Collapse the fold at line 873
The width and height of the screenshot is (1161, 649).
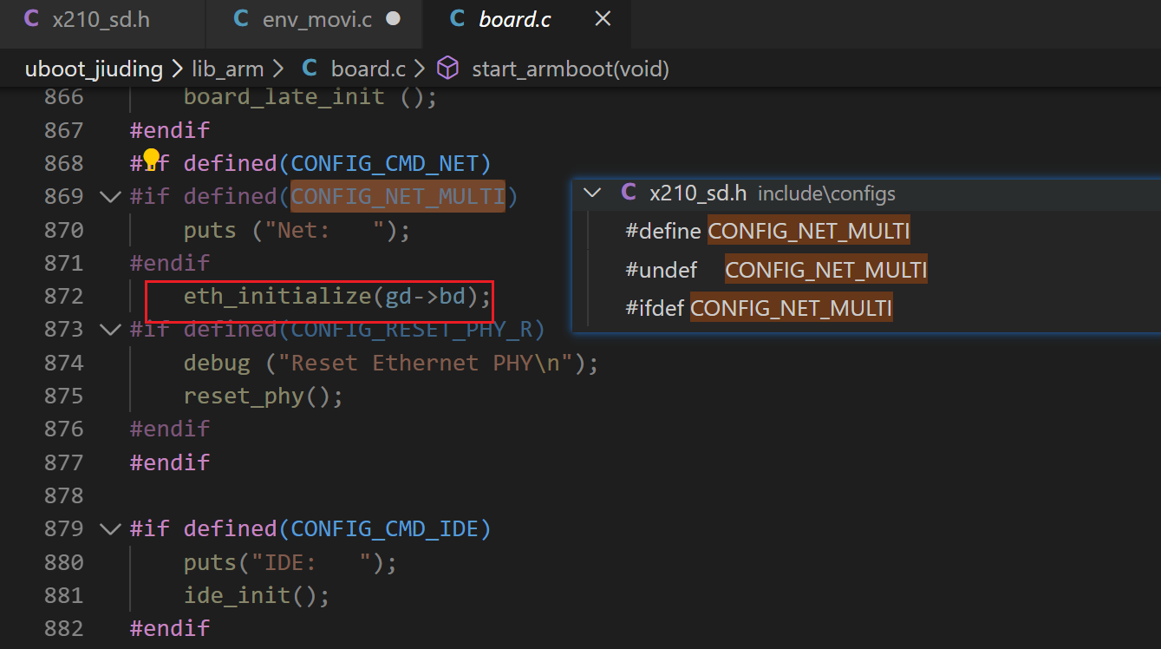pyautogui.click(x=110, y=329)
